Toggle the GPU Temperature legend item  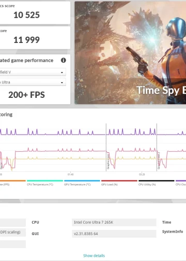(x=77, y=184)
